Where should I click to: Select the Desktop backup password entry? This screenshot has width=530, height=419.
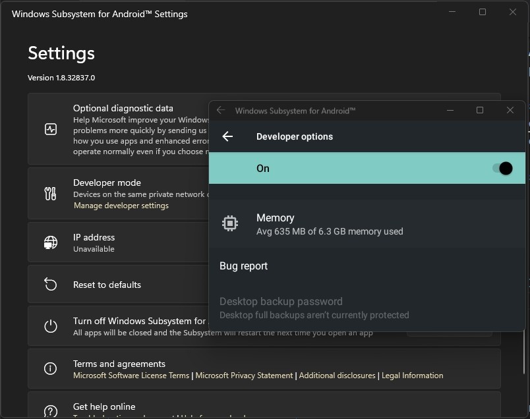(x=367, y=308)
